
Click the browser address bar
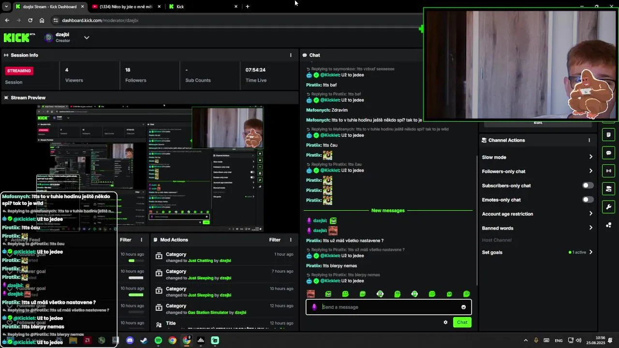[237, 20]
